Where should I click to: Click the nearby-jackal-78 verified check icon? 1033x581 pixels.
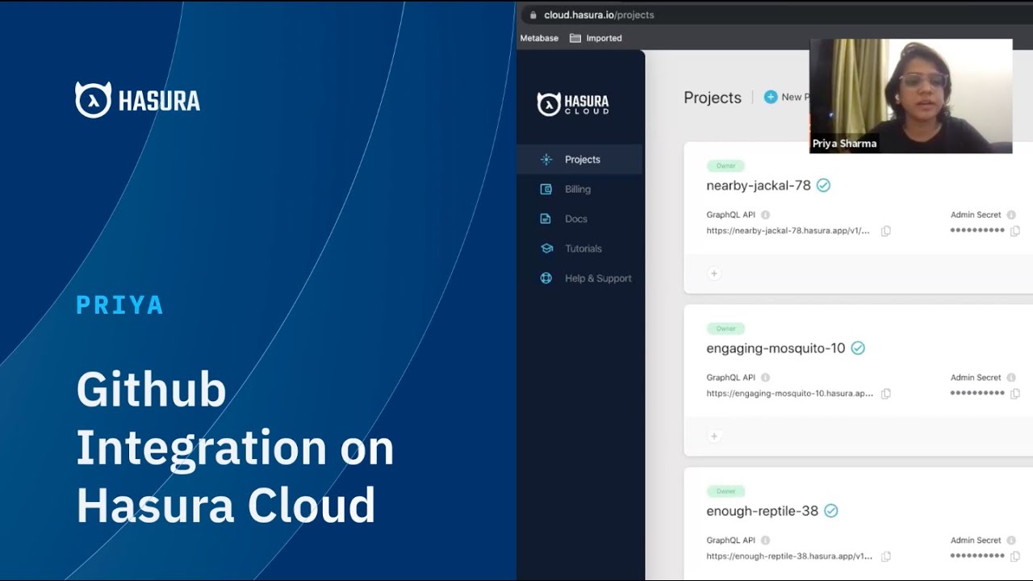[823, 186]
